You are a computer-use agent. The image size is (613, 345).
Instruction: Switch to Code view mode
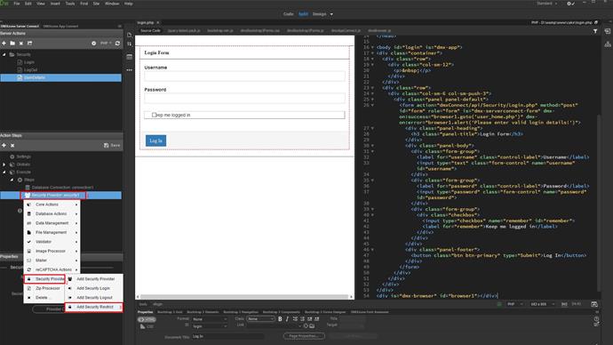point(289,14)
